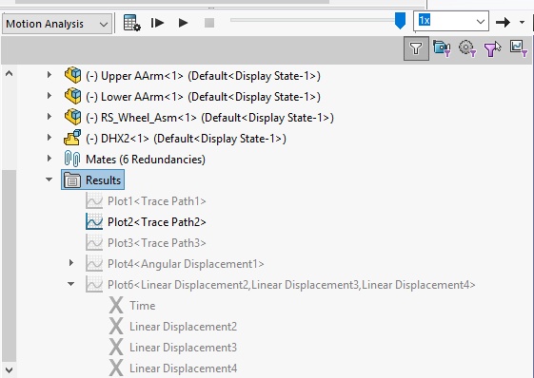The height and width of the screenshot is (378, 534).
Task: Click the Mates paperclip icon
Action: click(72, 159)
